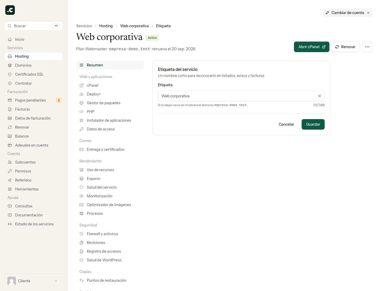Open Puntos de restauración restore icon

coord(81,280)
